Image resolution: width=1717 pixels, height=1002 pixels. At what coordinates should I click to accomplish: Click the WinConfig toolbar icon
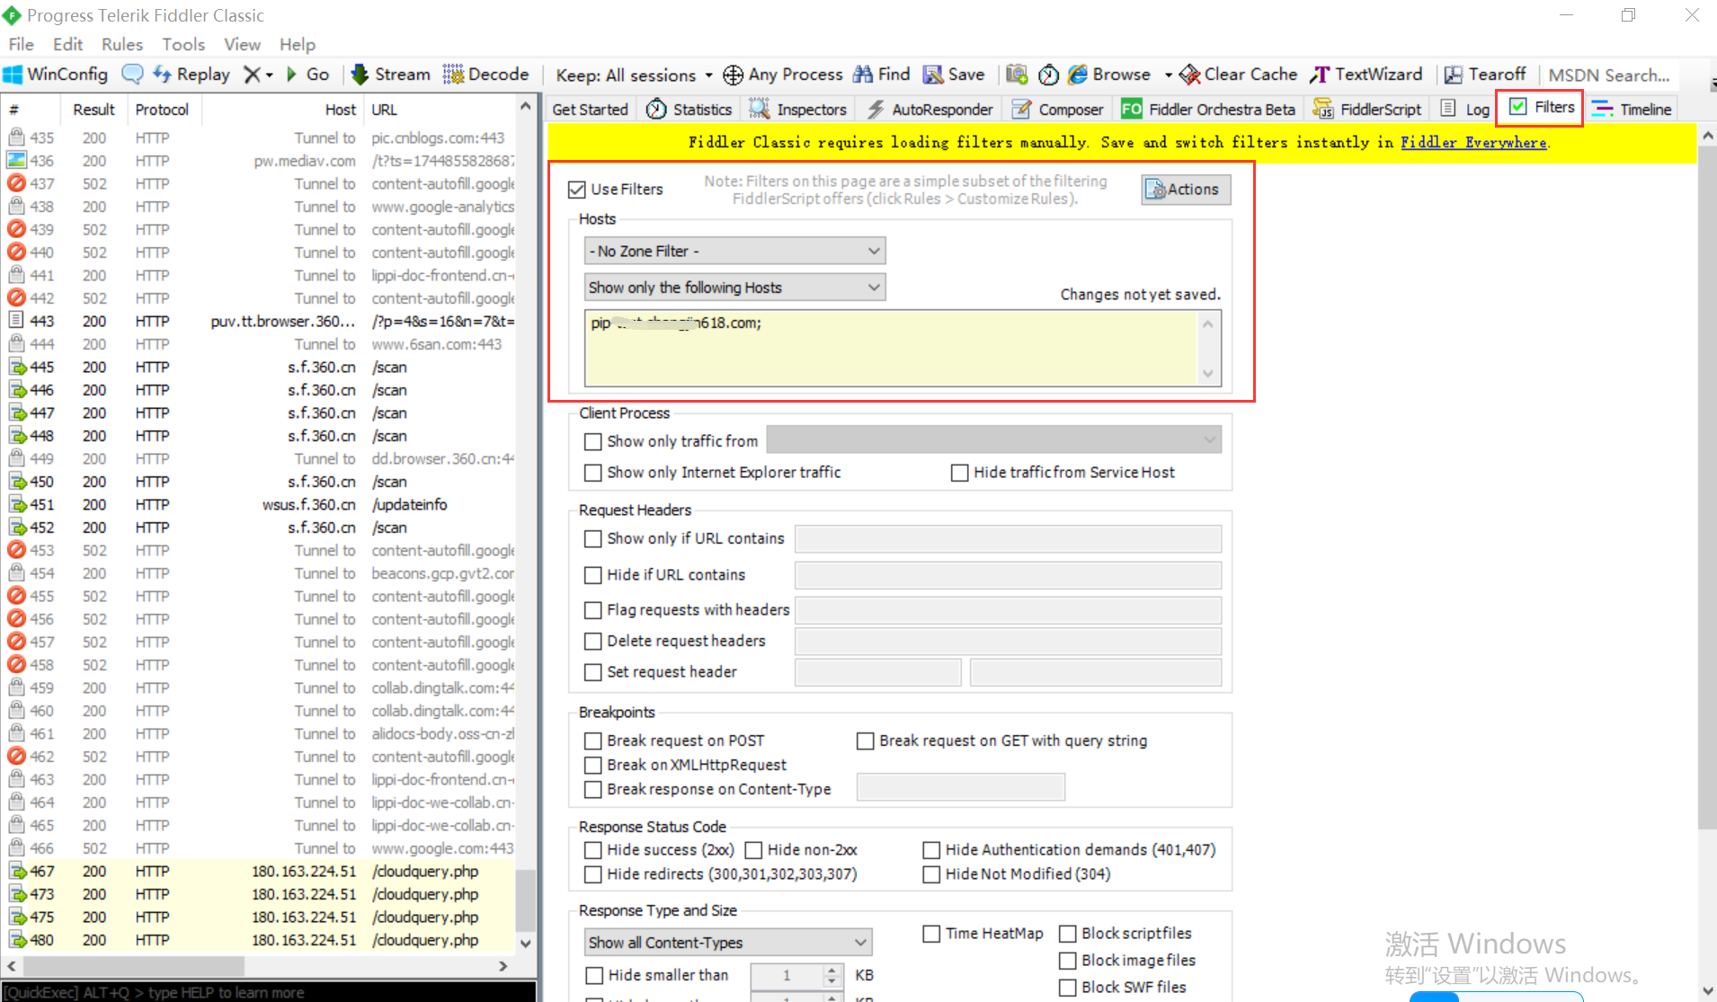(55, 75)
